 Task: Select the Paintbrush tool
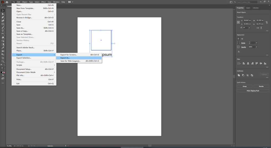click(x=3, y=27)
